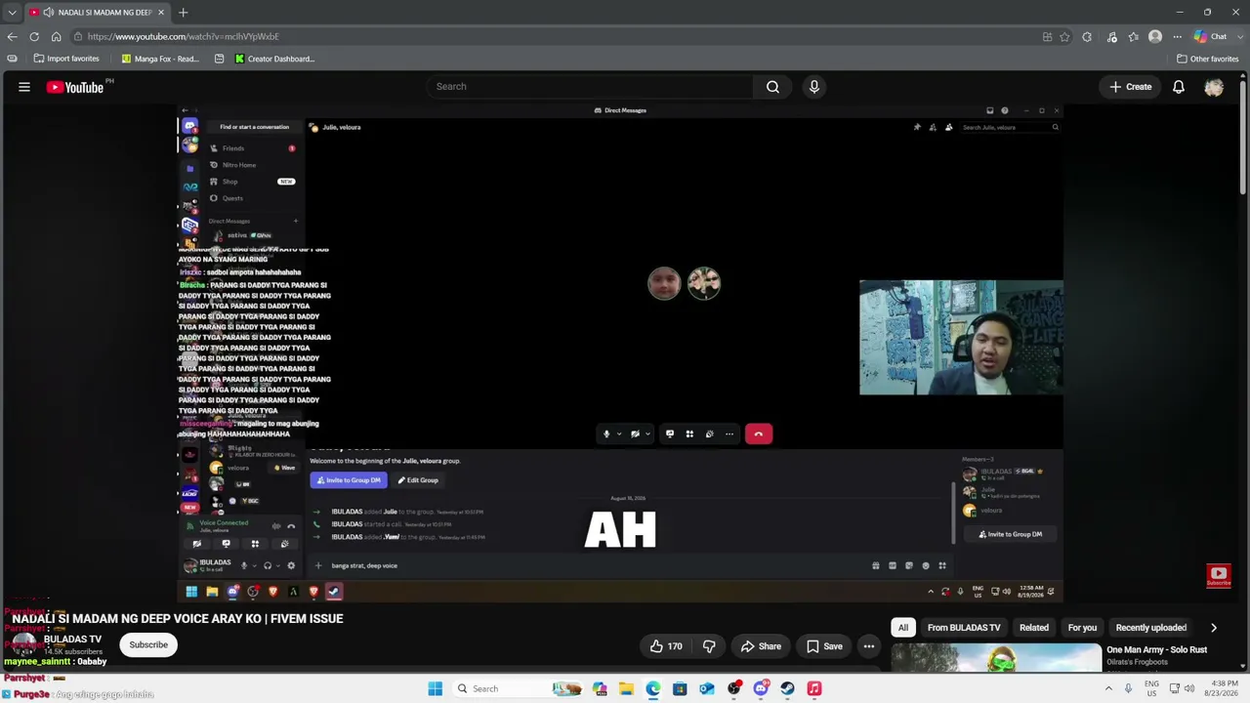
Task: Mute the playing YouTube tab audio
Action: tap(49, 13)
